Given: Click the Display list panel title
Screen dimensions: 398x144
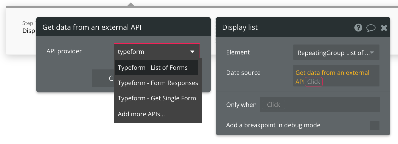Looking at the screenshot, I should pyautogui.click(x=240, y=27).
